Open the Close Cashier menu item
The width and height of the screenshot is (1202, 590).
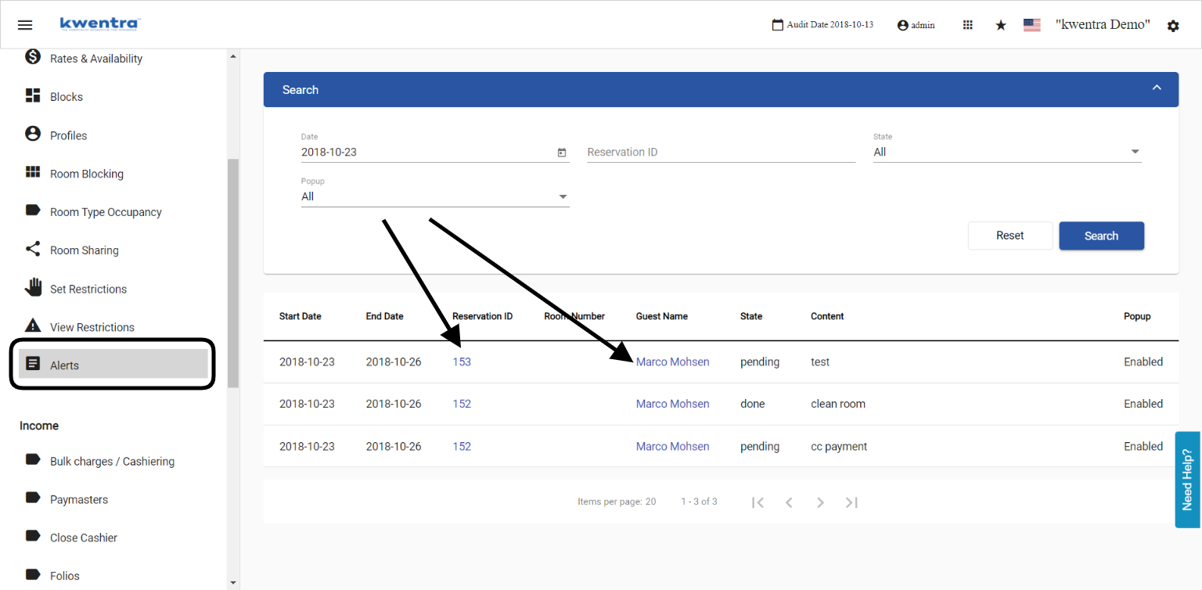point(84,538)
